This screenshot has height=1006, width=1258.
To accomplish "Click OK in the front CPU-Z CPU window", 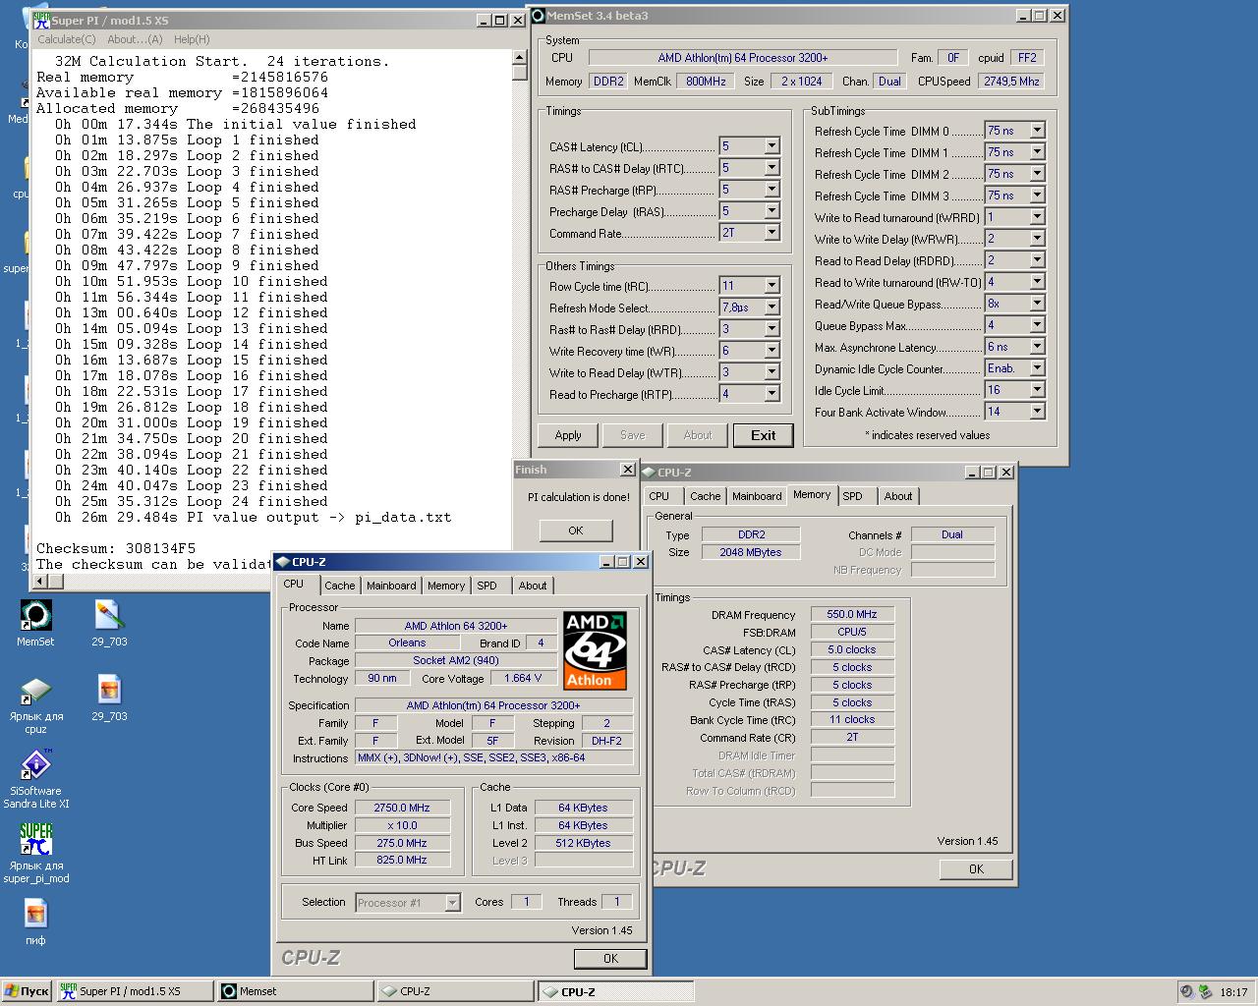I will click(610, 959).
